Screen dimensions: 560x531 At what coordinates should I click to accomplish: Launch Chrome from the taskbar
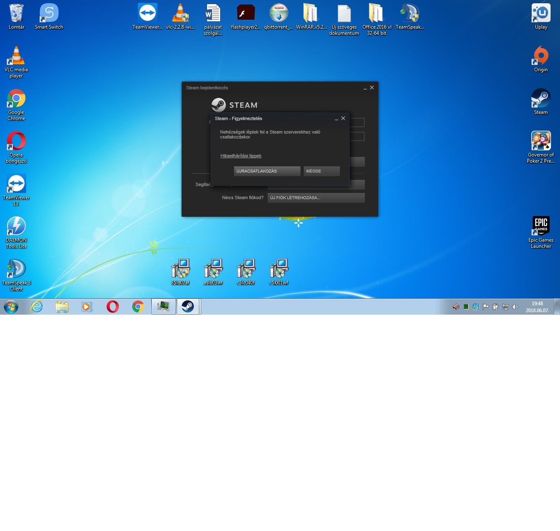click(138, 306)
